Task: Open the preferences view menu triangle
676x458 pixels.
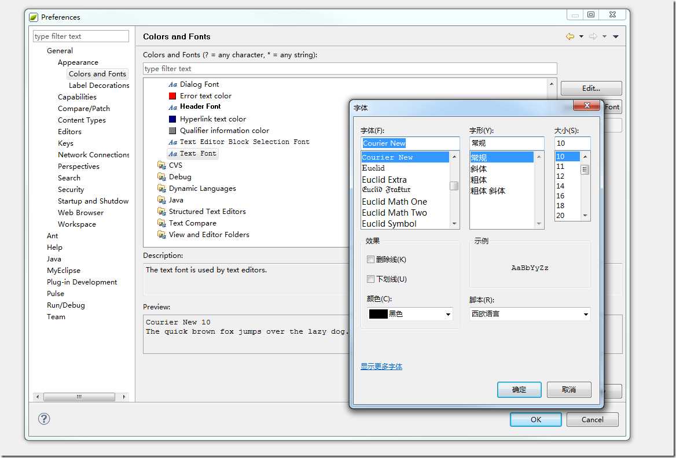Action: pyautogui.click(x=616, y=36)
